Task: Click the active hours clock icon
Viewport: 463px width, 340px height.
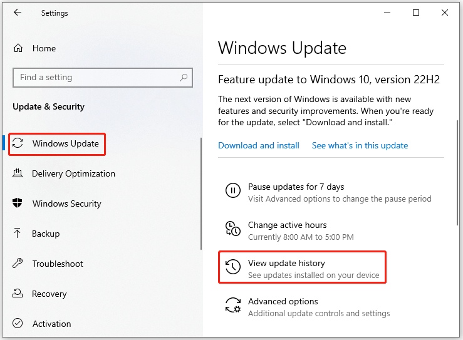Action: (x=233, y=229)
